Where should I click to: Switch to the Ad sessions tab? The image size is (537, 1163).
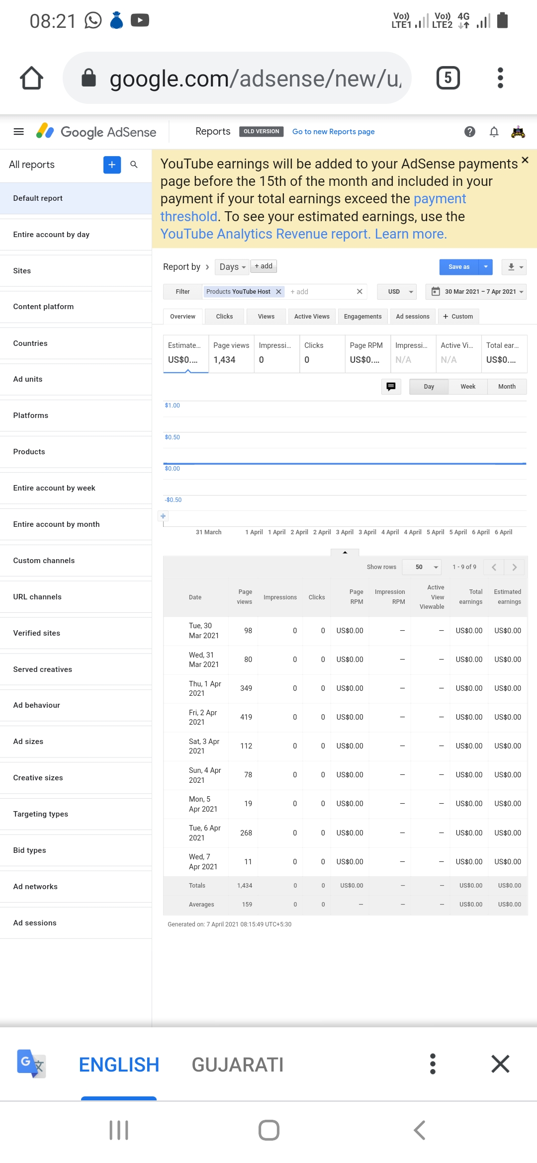(x=413, y=317)
